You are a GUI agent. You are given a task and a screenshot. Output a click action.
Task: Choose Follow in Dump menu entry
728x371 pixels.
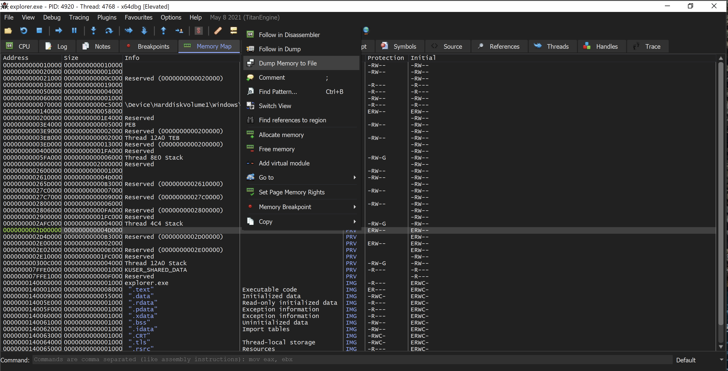pos(301,49)
